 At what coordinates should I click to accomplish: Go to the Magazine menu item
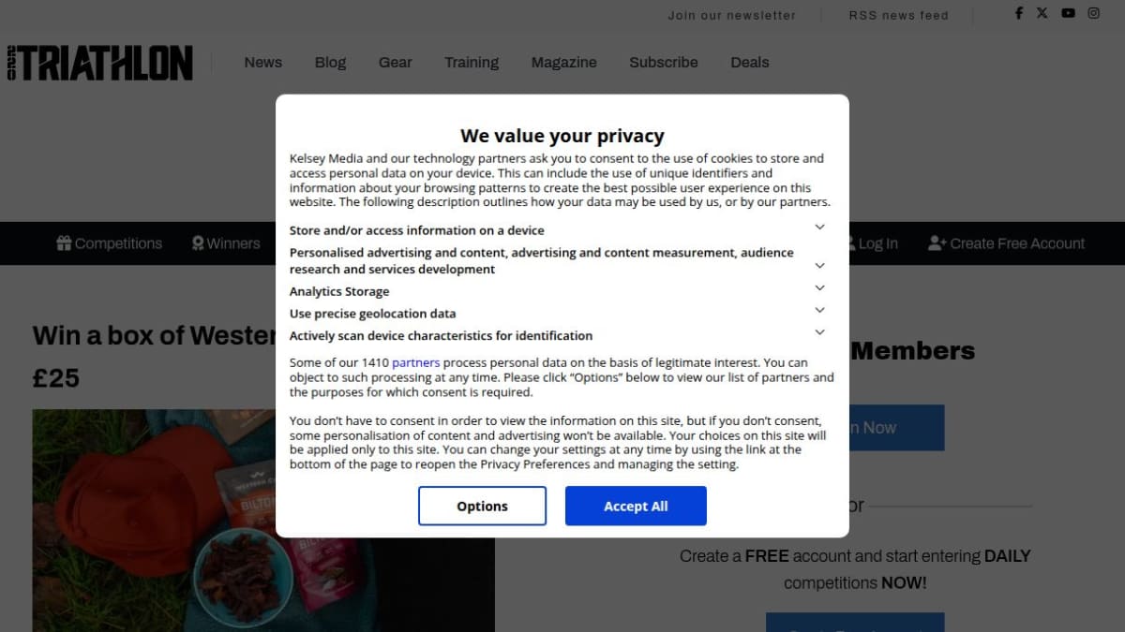[563, 63]
